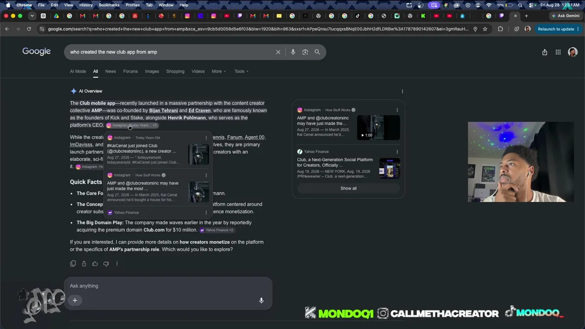Share the AI Overview answer
Image resolution: width=585 pixels, height=329 pixels.
pyautogui.click(x=84, y=264)
